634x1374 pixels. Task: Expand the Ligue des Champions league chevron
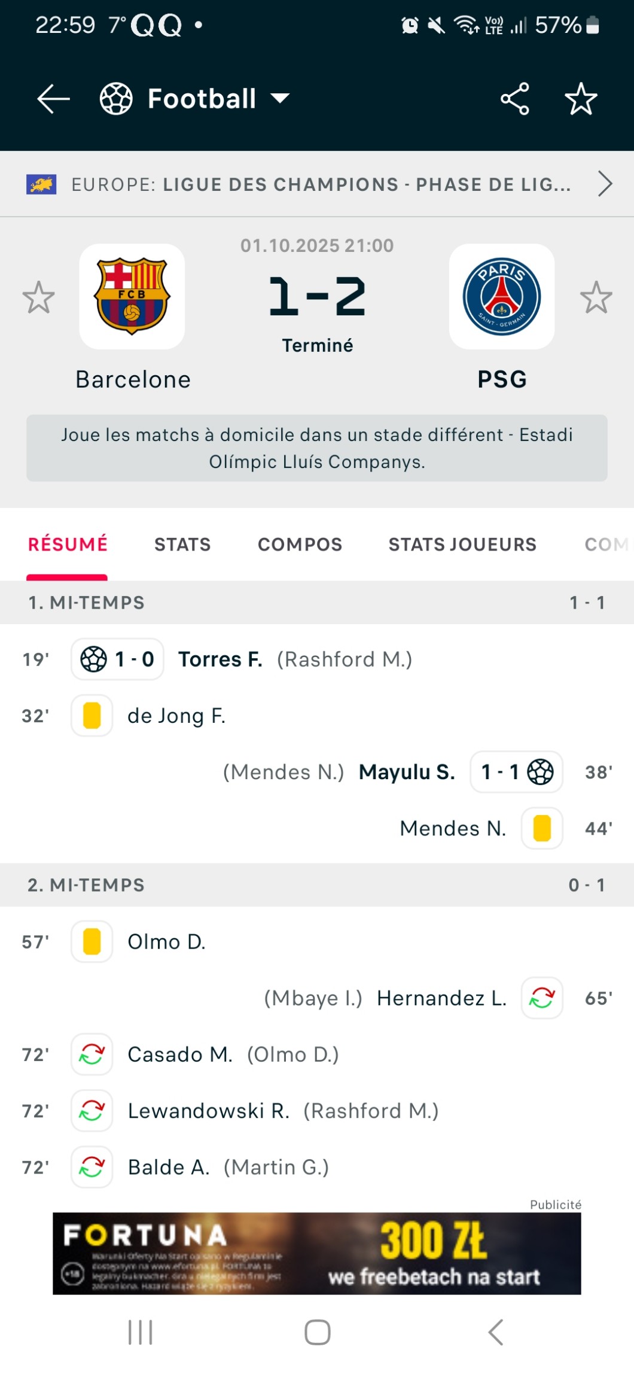tap(605, 184)
